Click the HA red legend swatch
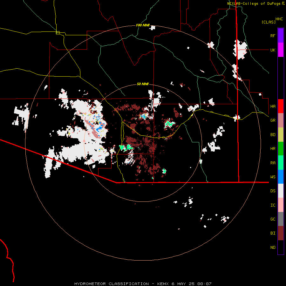286x286 pixels. [x=281, y=106]
